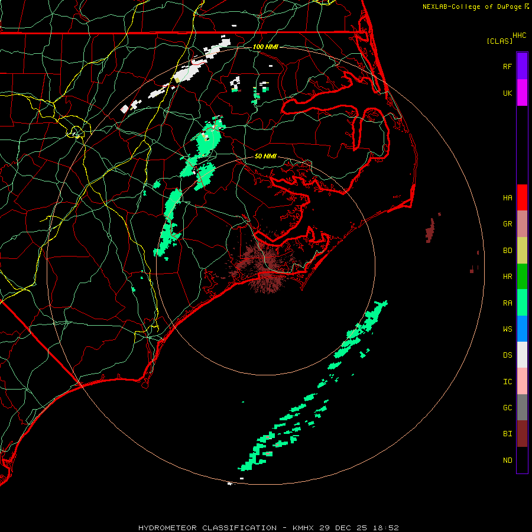Click the BD yellow legend swatch

click(x=522, y=251)
